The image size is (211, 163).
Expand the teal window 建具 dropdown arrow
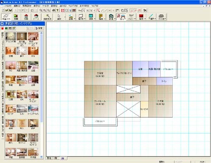tap(95, 18)
